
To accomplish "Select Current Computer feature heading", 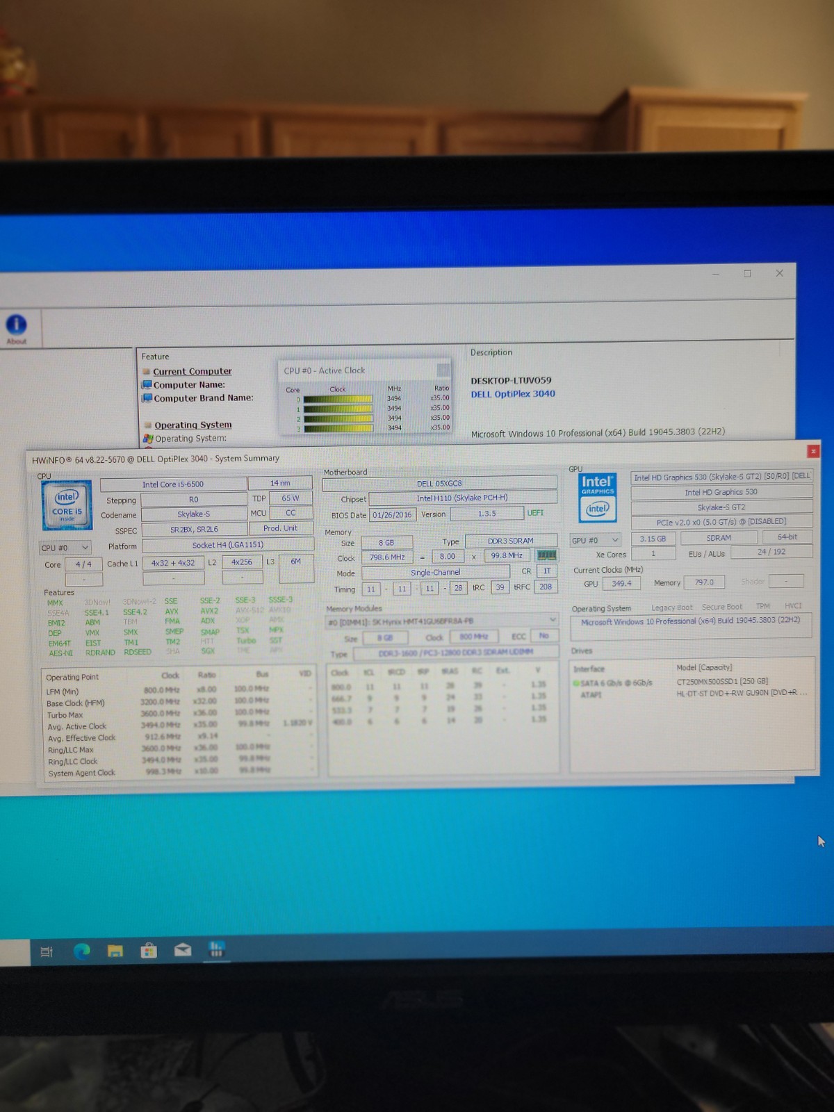I will coord(193,372).
